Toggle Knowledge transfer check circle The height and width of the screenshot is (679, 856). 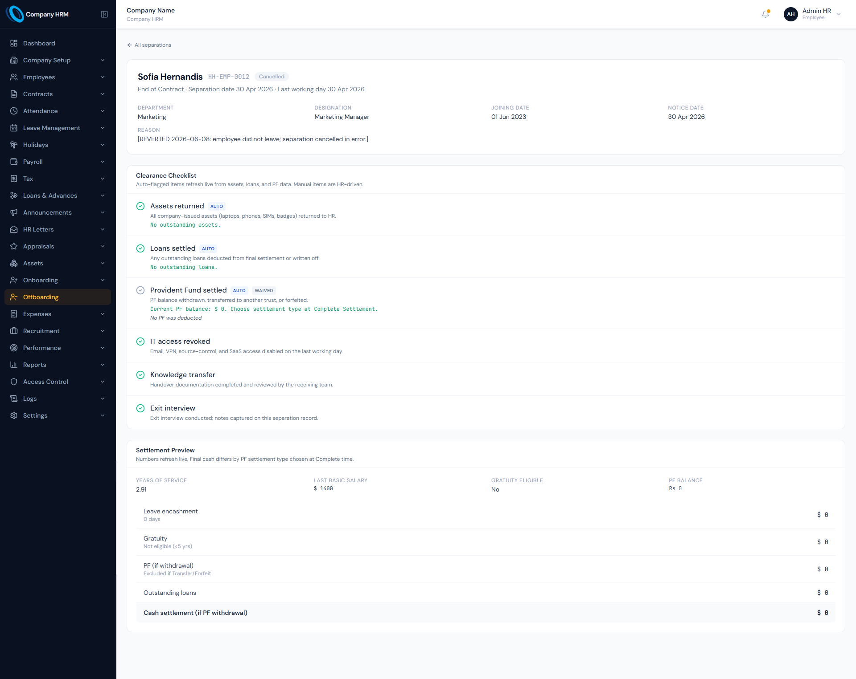140,375
